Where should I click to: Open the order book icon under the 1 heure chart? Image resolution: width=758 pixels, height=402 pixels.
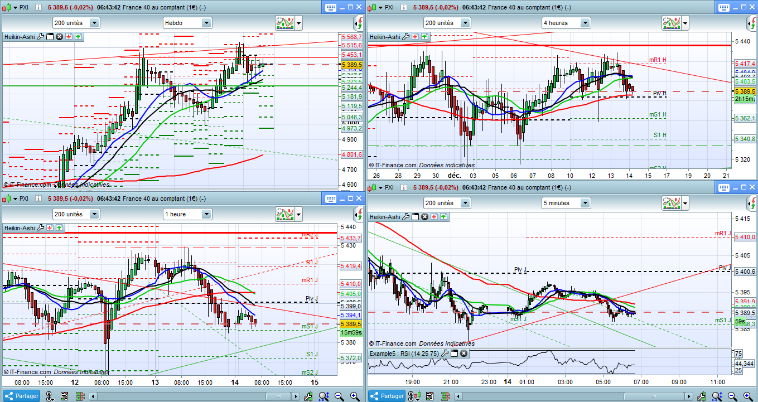coord(79,396)
